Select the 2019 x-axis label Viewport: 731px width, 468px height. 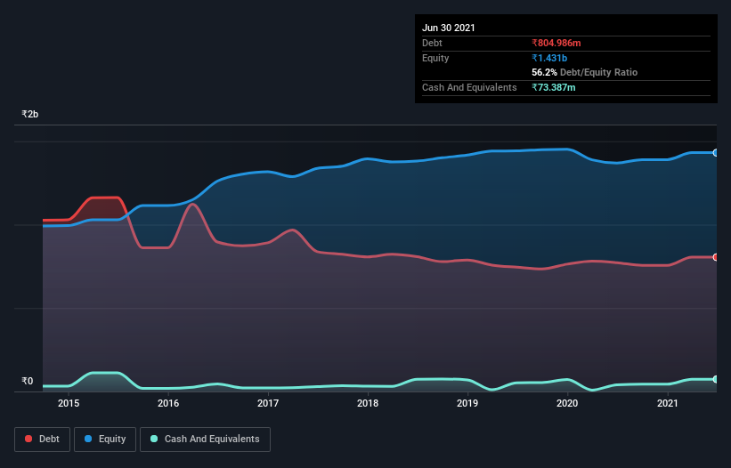tap(467, 403)
